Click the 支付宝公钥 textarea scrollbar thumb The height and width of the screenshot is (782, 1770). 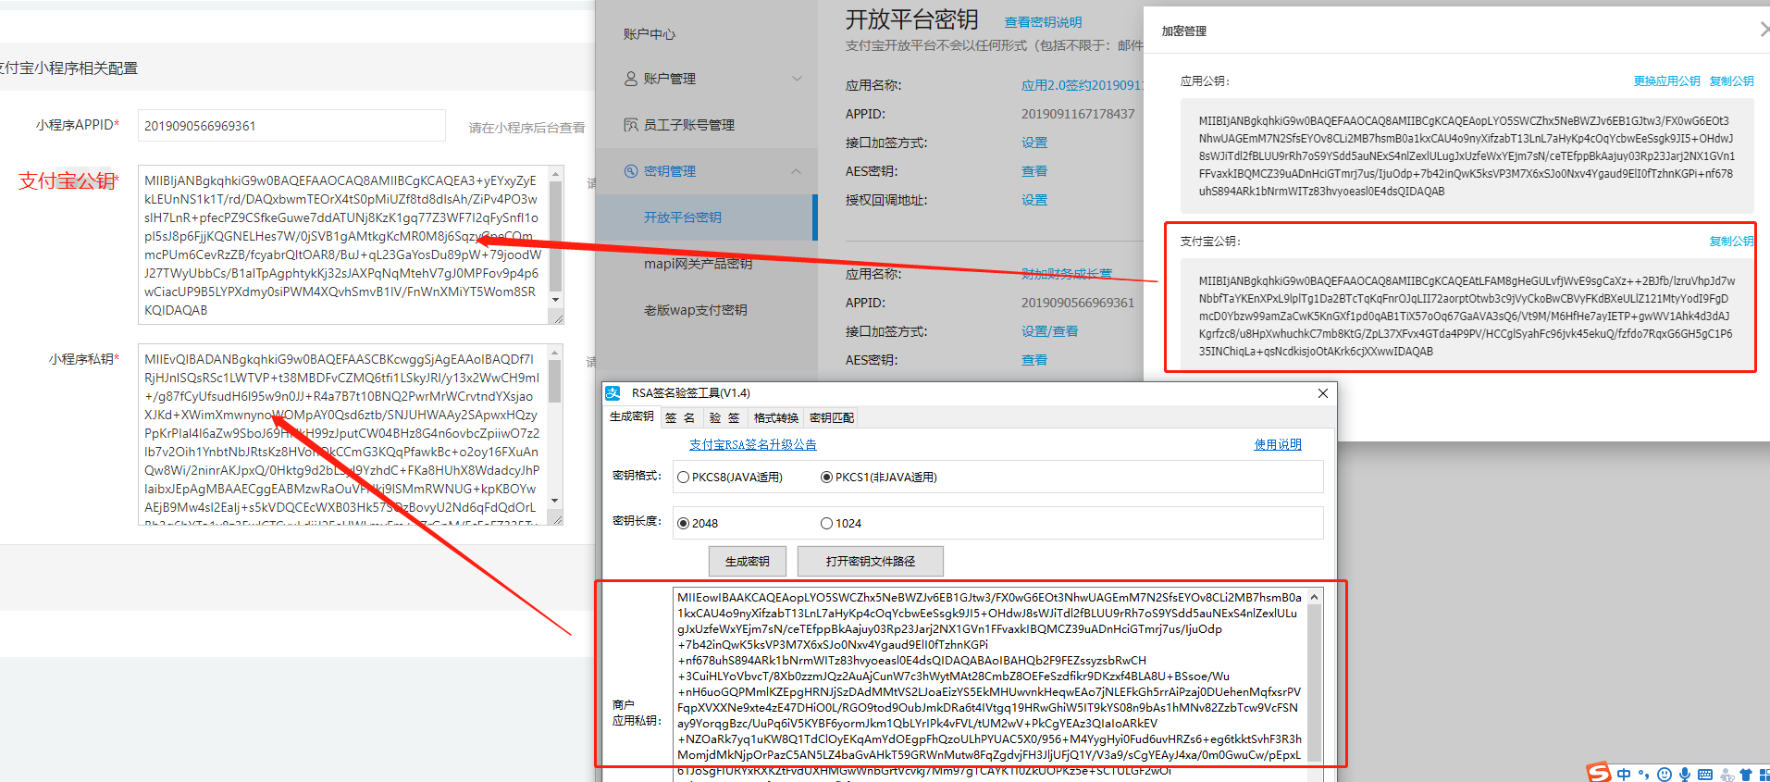(x=556, y=236)
